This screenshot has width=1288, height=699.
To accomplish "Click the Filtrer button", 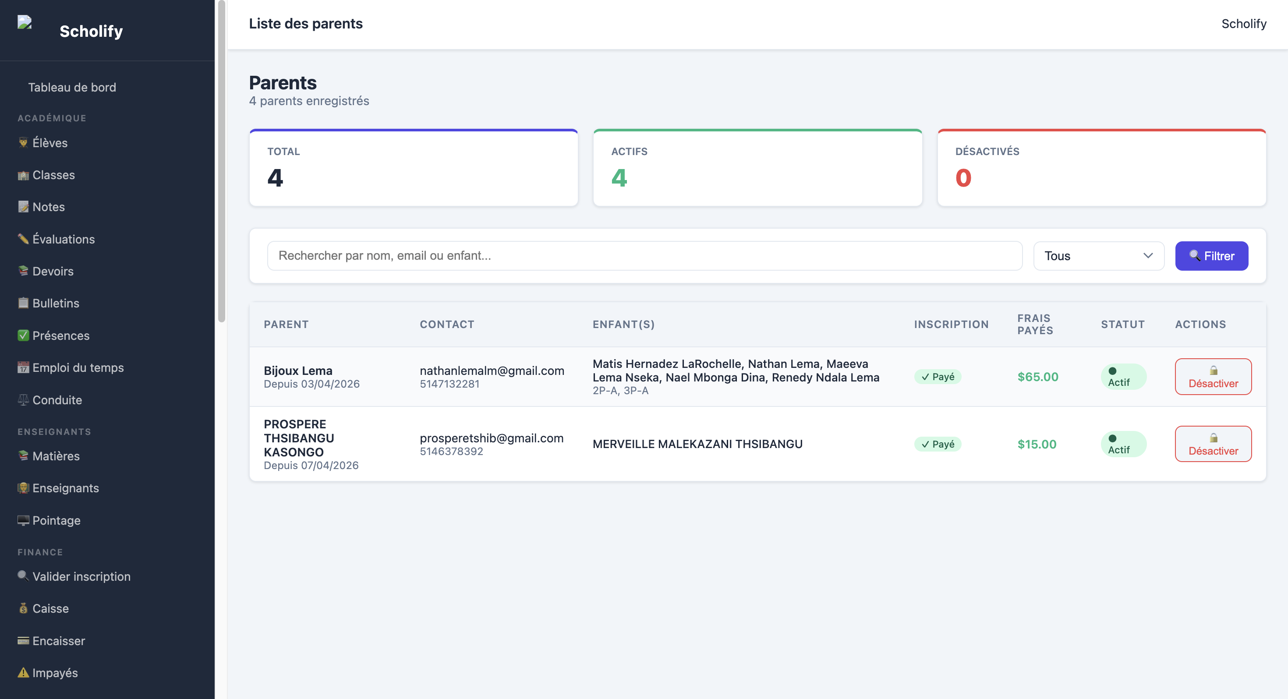I will tap(1211, 256).
